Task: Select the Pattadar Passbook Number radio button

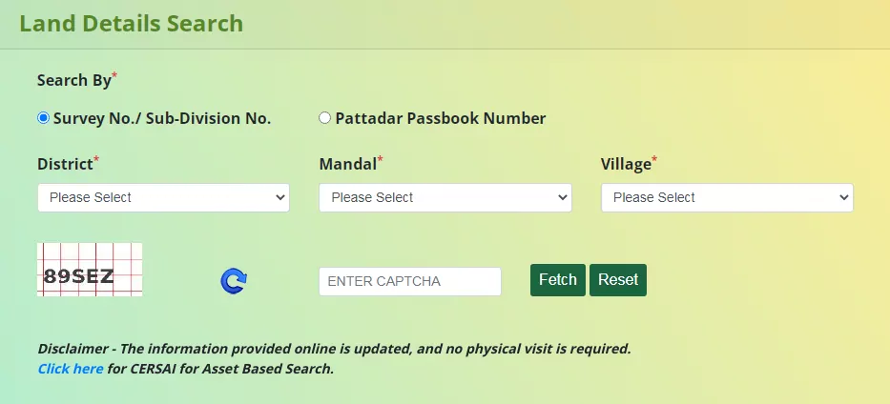Action: click(325, 119)
